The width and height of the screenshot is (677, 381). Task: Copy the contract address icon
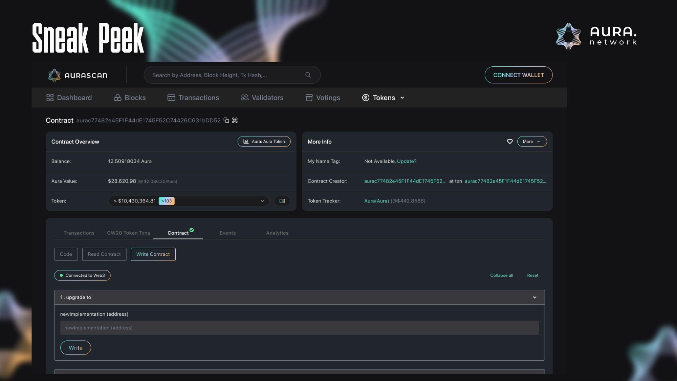pos(226,120)
